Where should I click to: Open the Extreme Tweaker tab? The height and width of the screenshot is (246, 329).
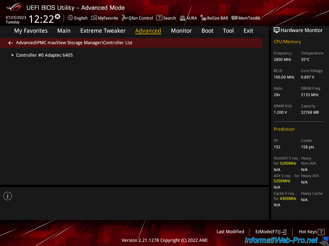tap(103, 31)
